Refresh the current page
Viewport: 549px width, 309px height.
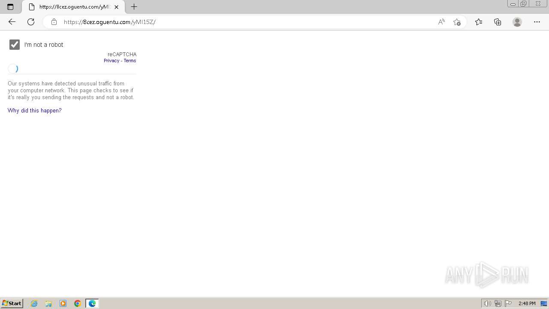pyautogui.click(x=31, y=22)
